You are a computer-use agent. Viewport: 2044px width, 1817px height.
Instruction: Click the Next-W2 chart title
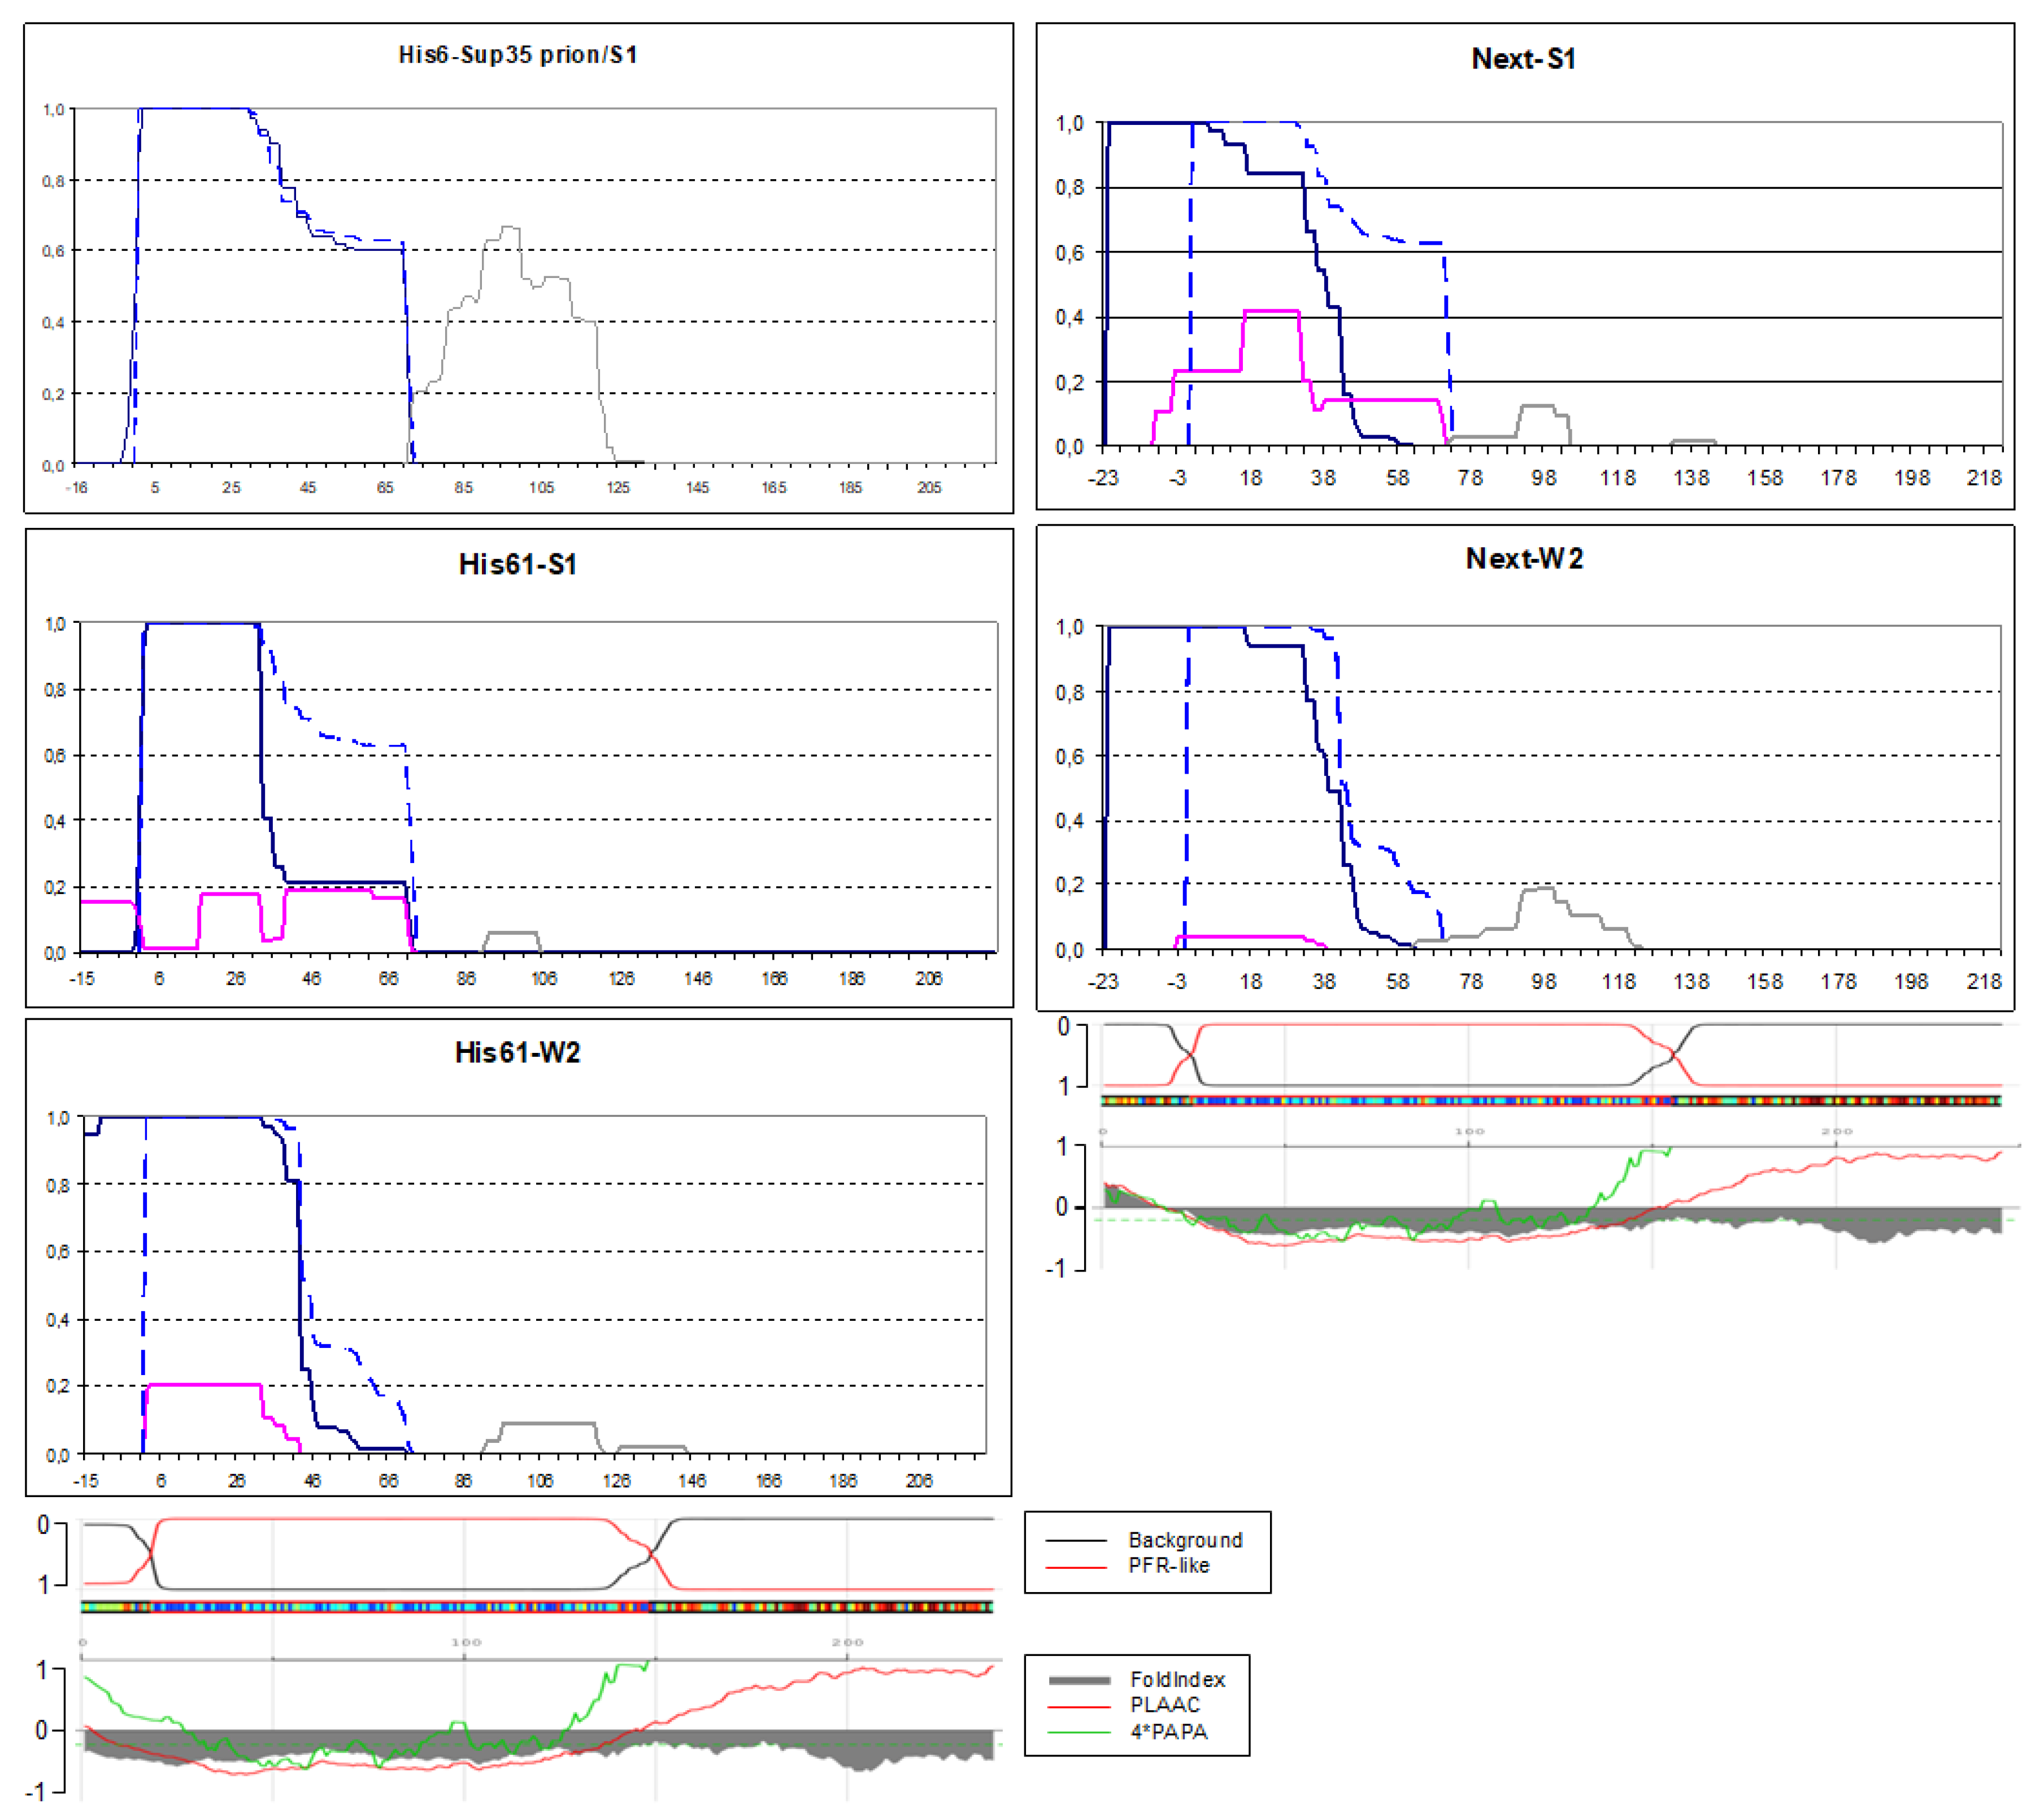pos(1524,558)
